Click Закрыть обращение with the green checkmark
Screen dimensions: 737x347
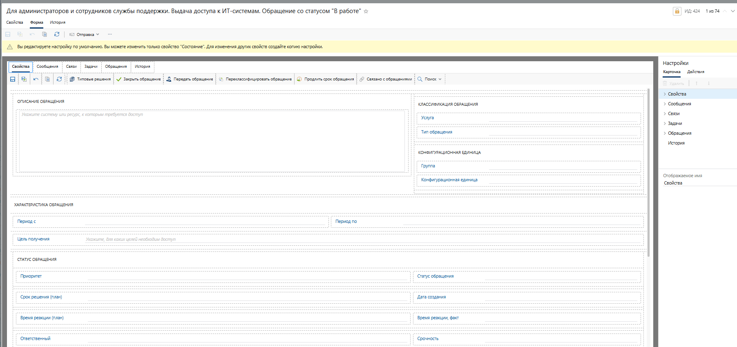pyautogui.click(x=138, y=79)
